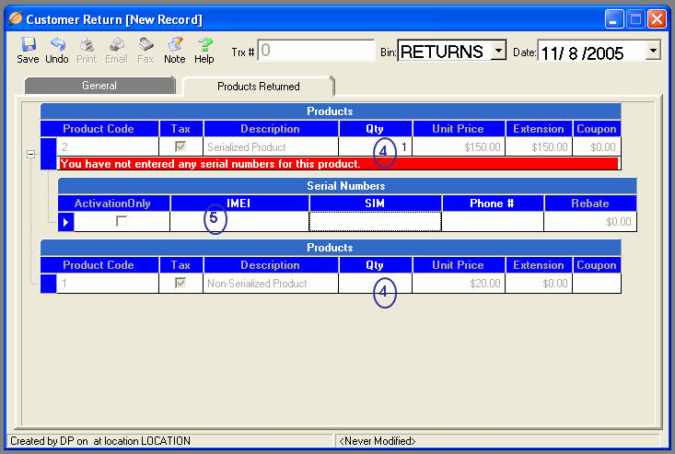Add a Note to the record
The image size is (675, 454).
(174, 51)
